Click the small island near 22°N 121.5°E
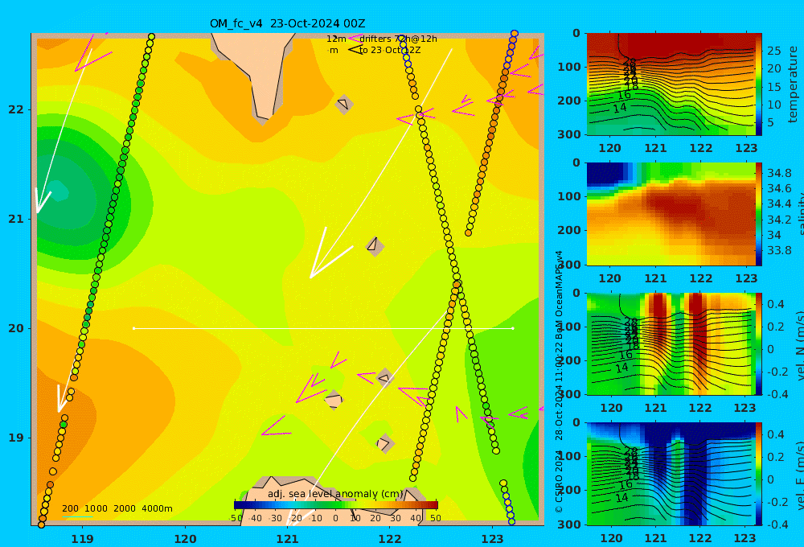804x547 pixels. 343,104
